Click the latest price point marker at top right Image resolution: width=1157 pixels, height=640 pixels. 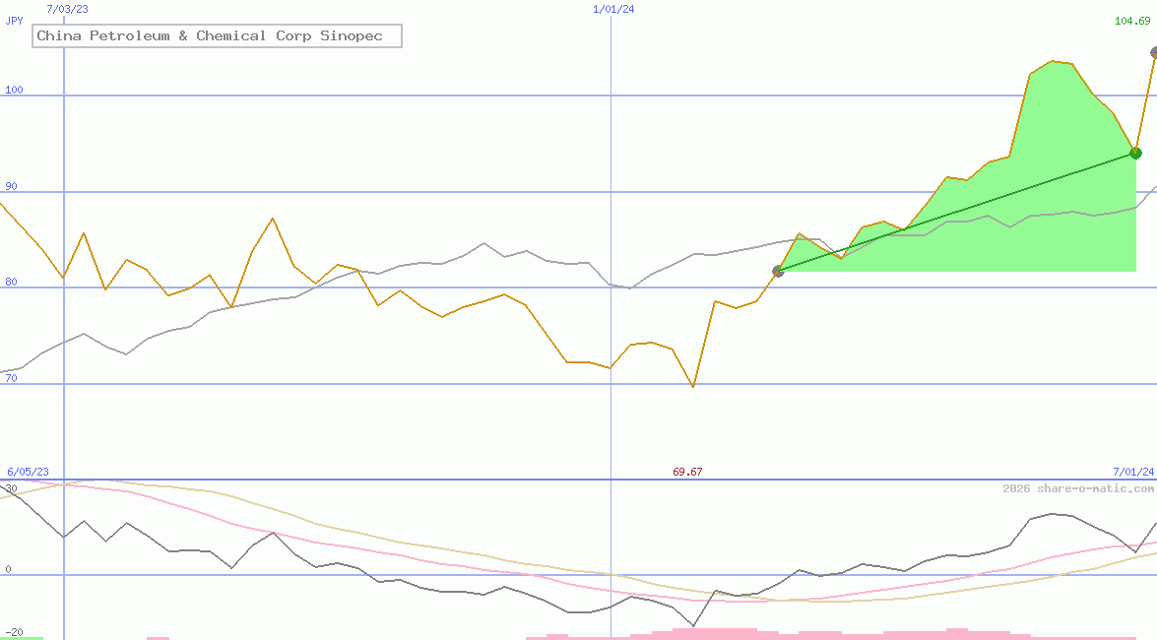tap(1154, 52)
